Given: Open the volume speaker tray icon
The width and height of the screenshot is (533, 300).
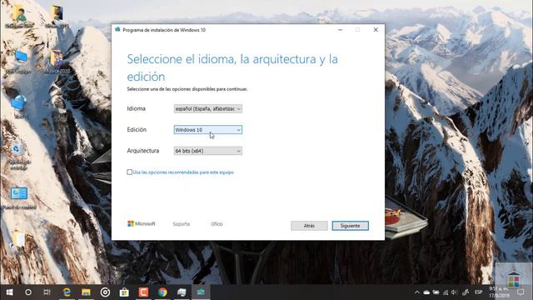Looking at the screenshot, I should [x=454, y=292].
